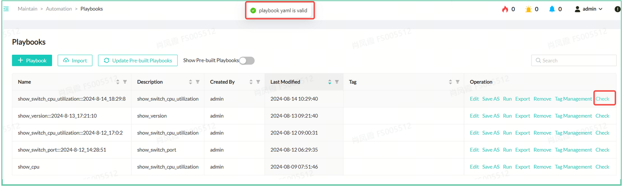Screen dimensions: 623x186
Task: Go to Automation in breadcrumb
Action: pos(59,9)
